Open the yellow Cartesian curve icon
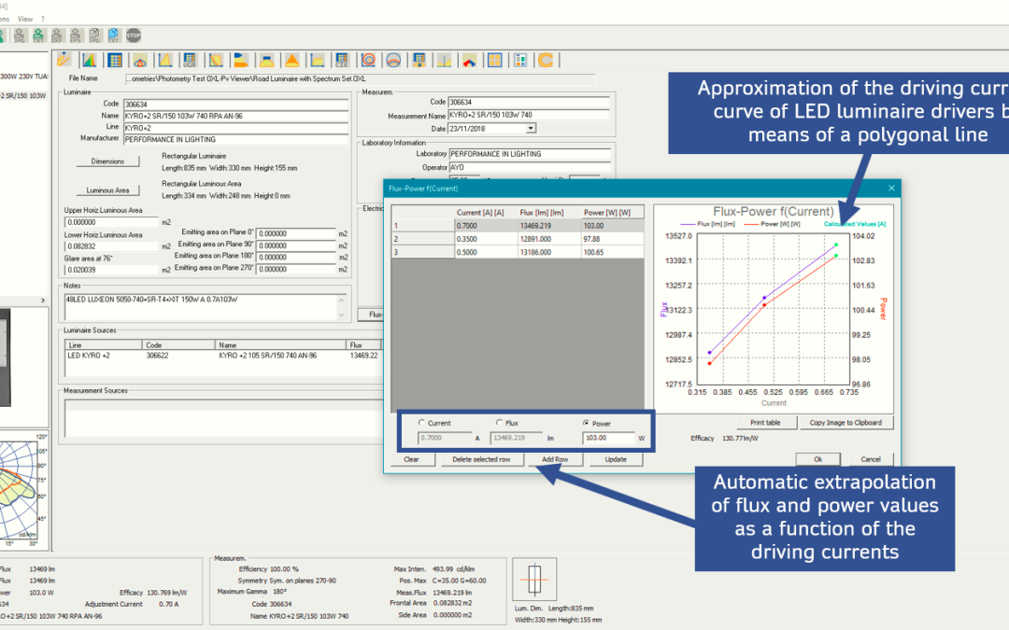1009x630 pixels. [165, 61]
